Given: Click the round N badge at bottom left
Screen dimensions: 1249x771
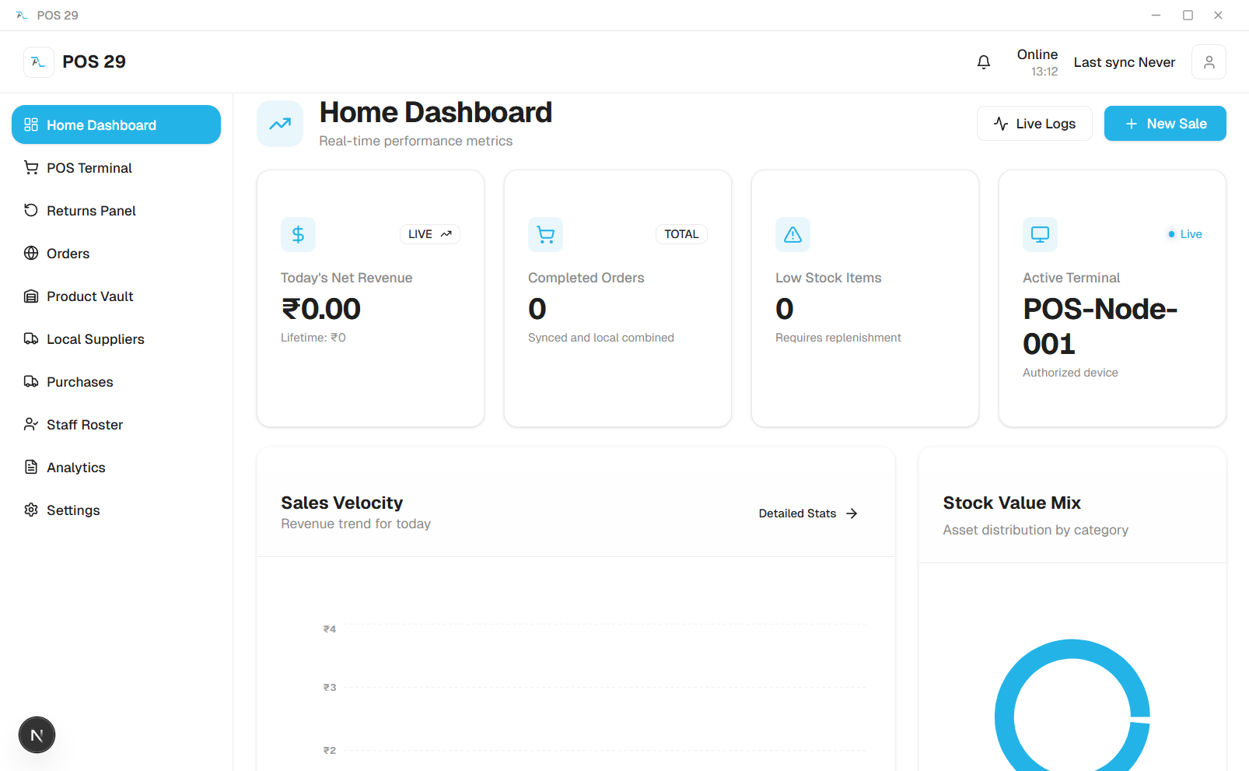Looking at the screenshot, I should pos(37,735).
